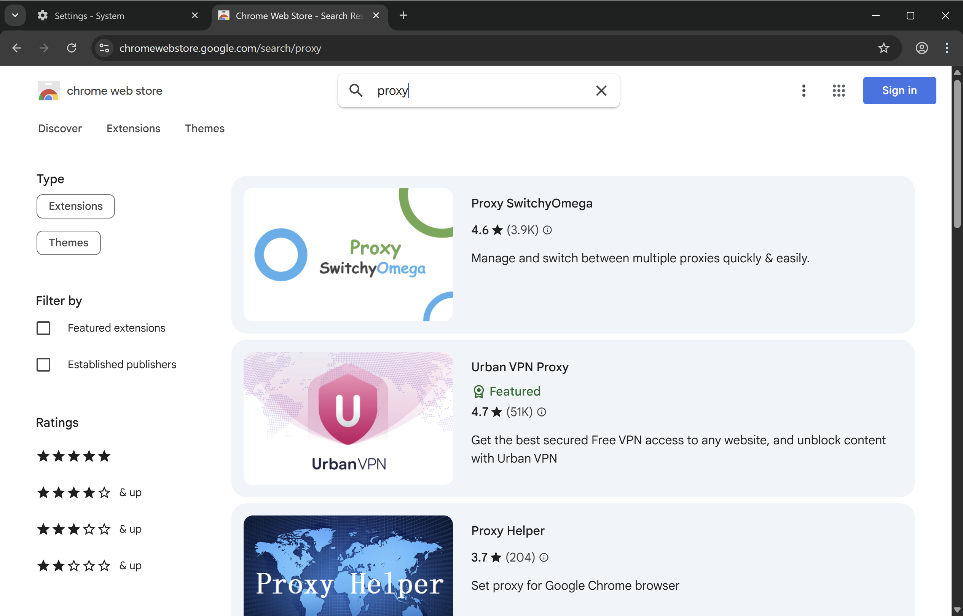Select the Extensions type filter chip
This screenshot has width=963, height=616.
(76, 206)
